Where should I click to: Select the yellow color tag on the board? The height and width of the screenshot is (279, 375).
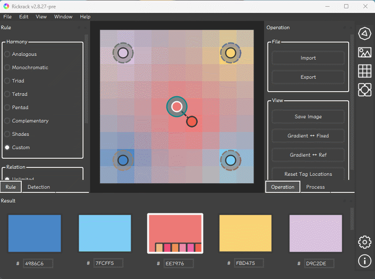coord(231,53)
